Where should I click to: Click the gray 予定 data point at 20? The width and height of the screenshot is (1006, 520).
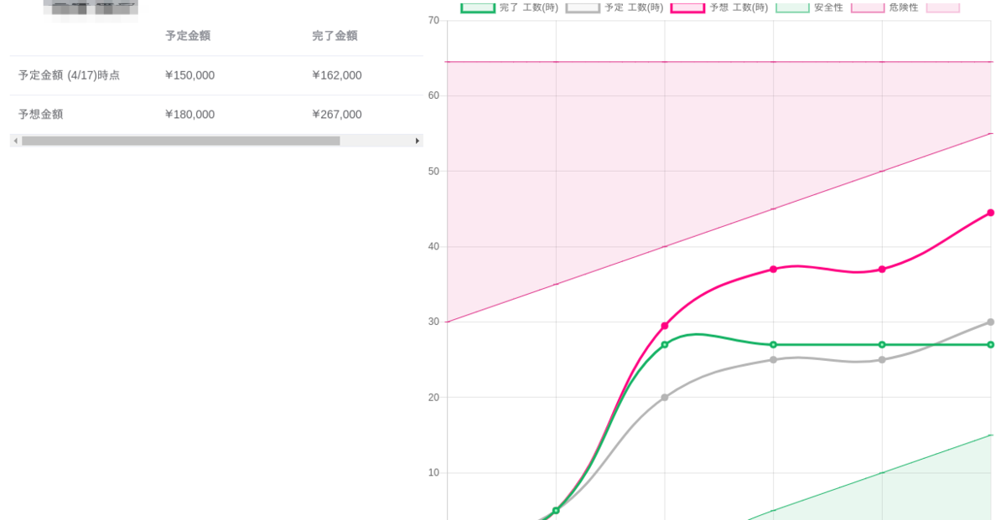click(665, 398)
